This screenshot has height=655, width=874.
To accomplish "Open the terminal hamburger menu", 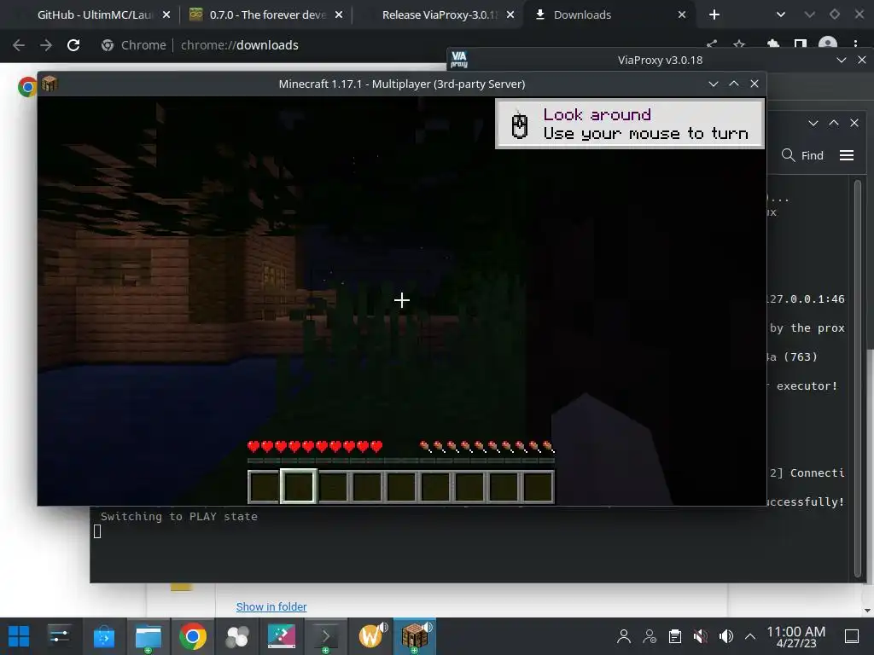I will pos(846,155).
